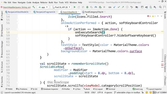167x94 pixels.
Task: Commit changes with Git checkmark
Action: click(x=119, y=7)
